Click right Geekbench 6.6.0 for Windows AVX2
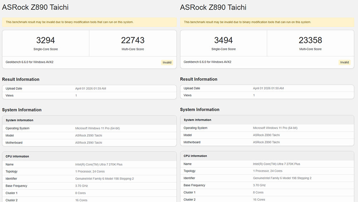The width and height of the screenshot is (358, 202). 207,62
